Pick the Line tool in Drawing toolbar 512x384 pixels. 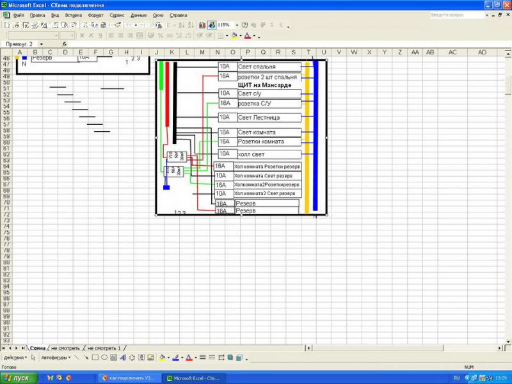[x=77, y=357]
